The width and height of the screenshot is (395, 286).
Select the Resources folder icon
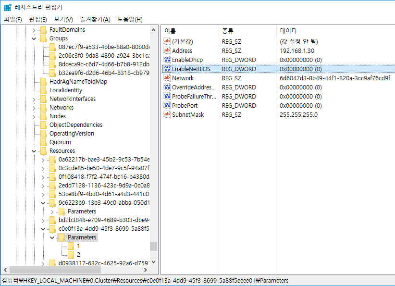pyautogui.click(x=44, y=150)
